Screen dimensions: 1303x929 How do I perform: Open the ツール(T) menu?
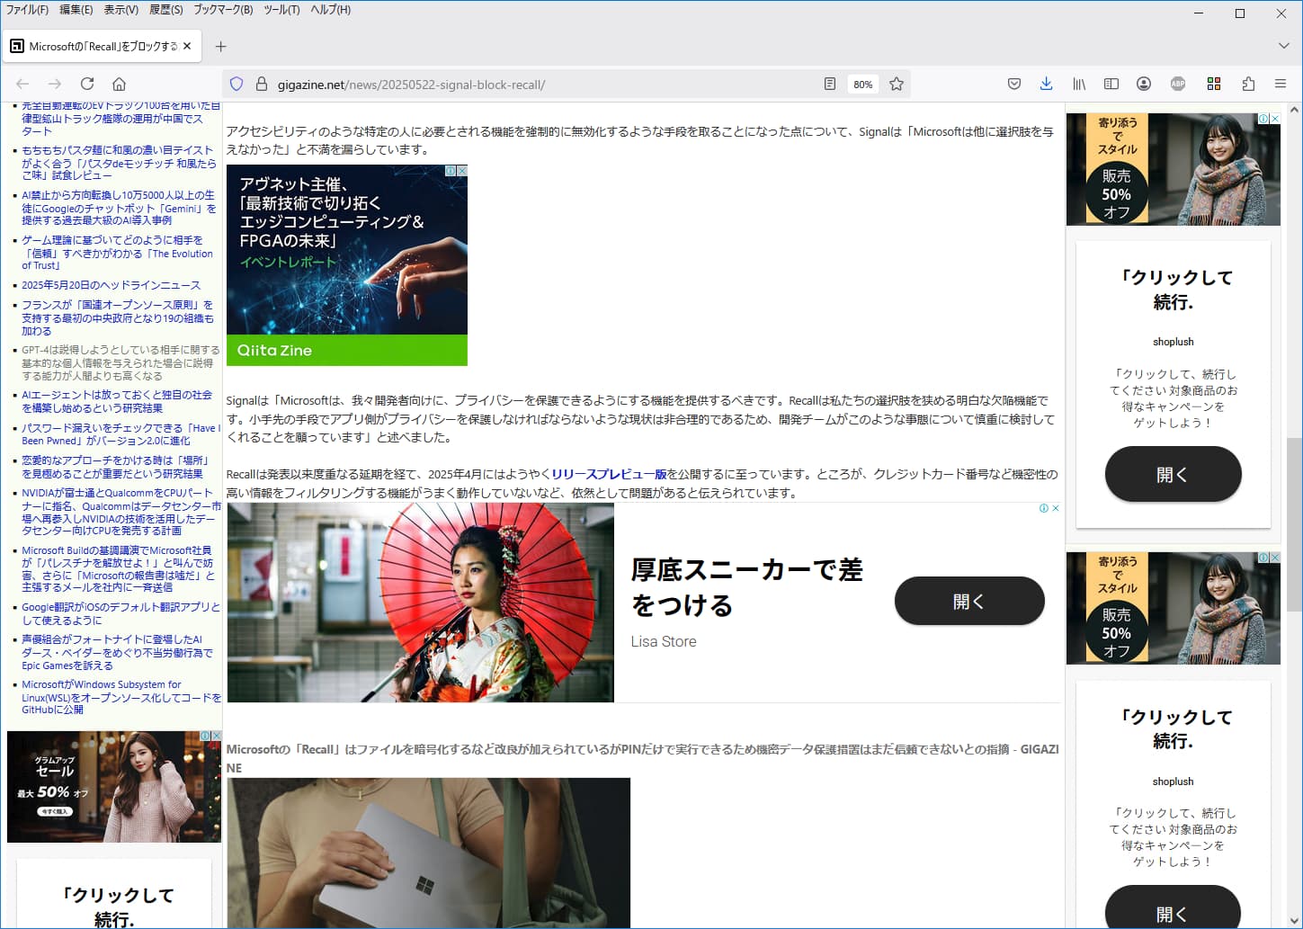point(281,10)
